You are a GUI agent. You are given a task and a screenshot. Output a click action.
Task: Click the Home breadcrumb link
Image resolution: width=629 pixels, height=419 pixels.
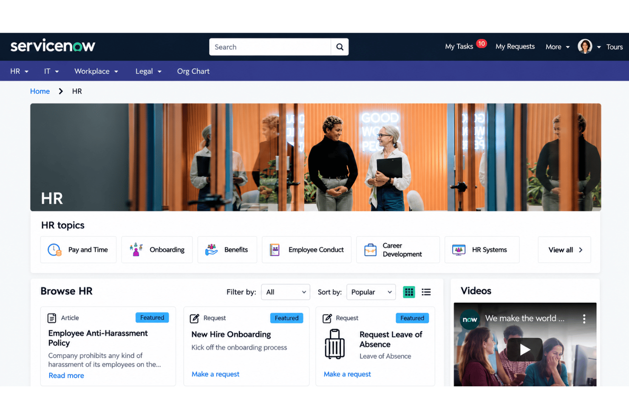click(40, 91)
